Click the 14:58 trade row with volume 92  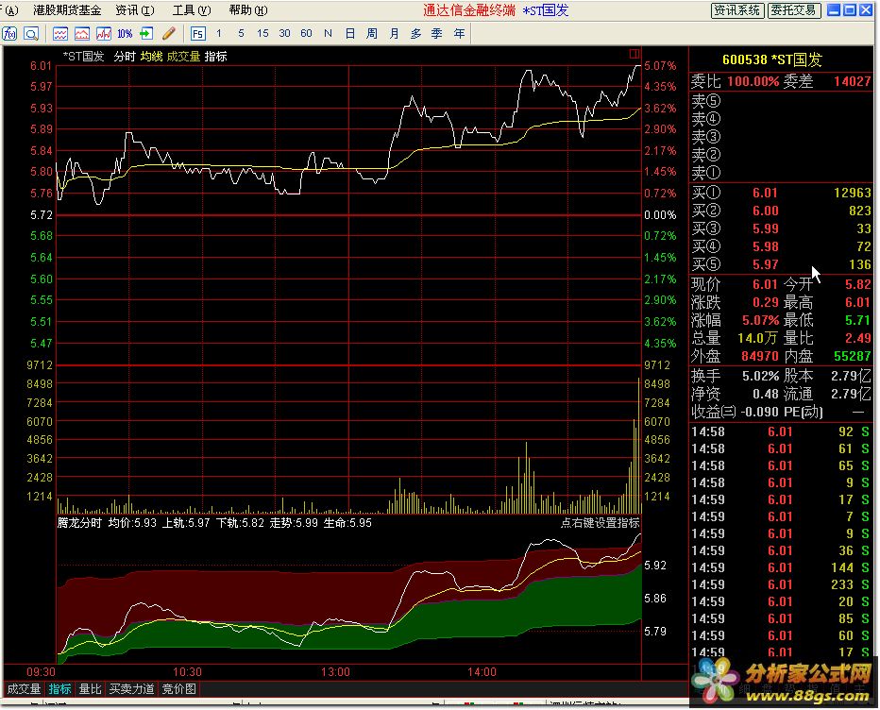point(780,432)
